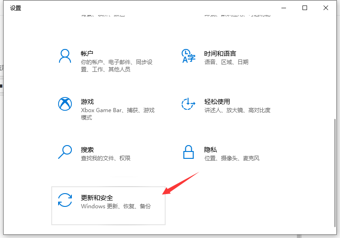Click the Ease of Access dotted-circle icon
This screenshot has width=340, height=238.
point(188,104)
